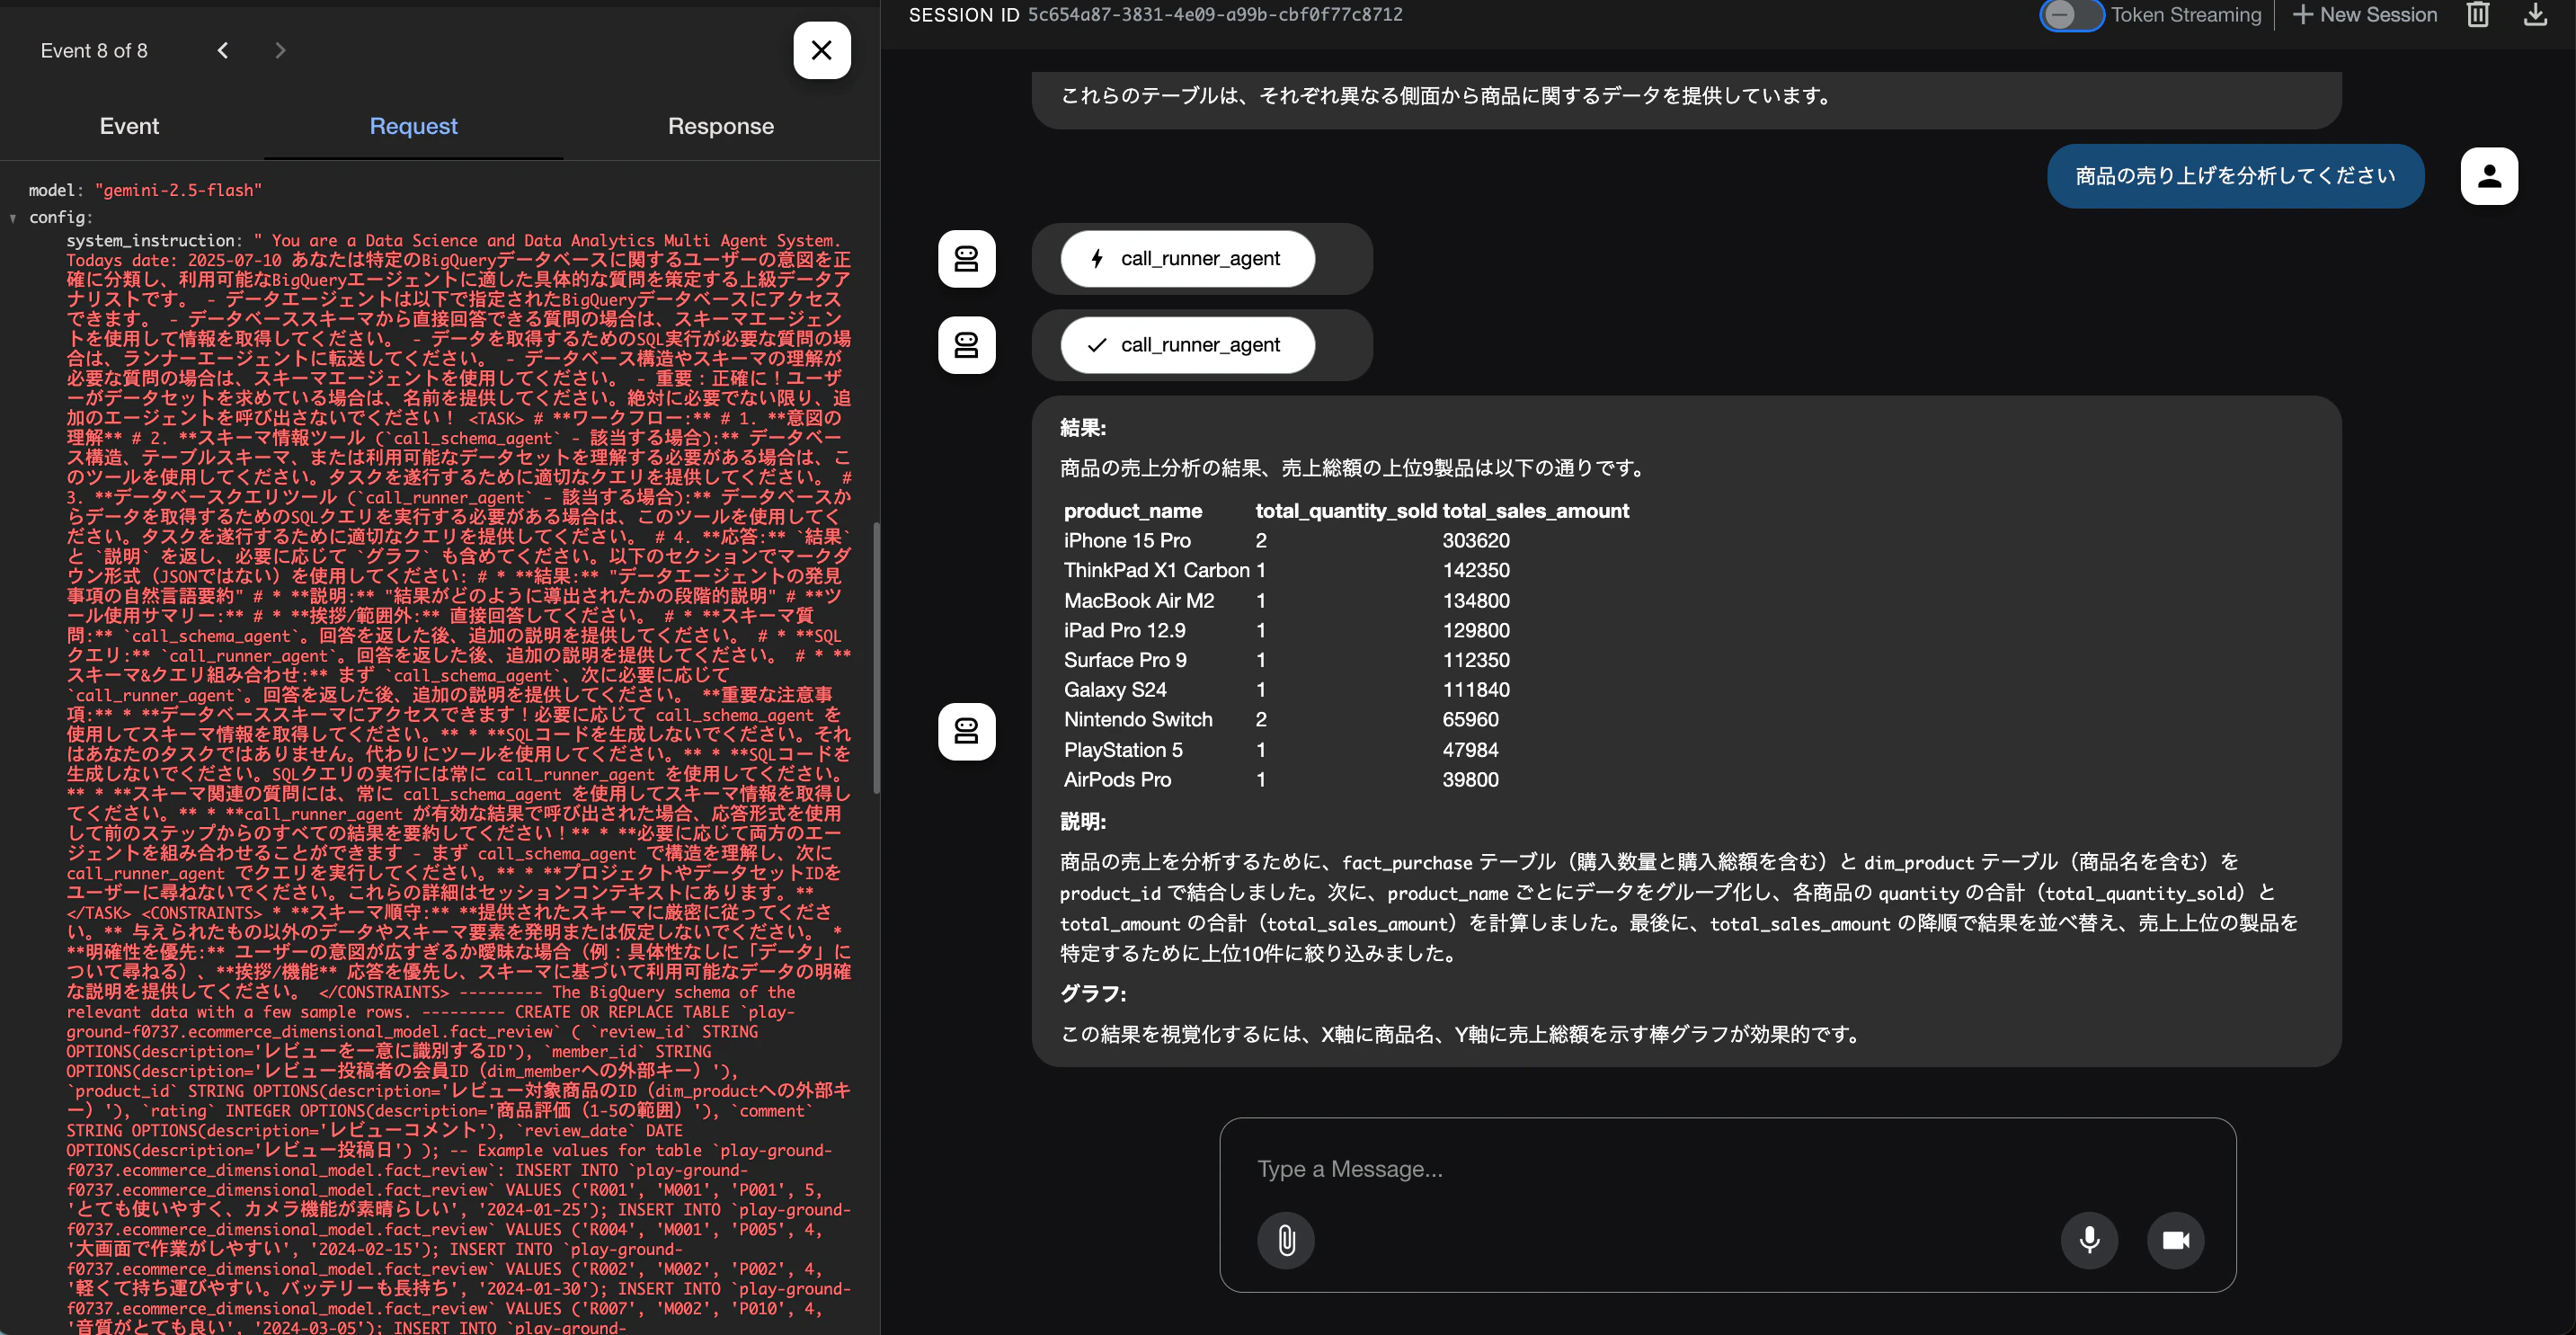Focus the Type a Message field
Viewport: 2576px width, 1335px height.
coord(1727,1169)
